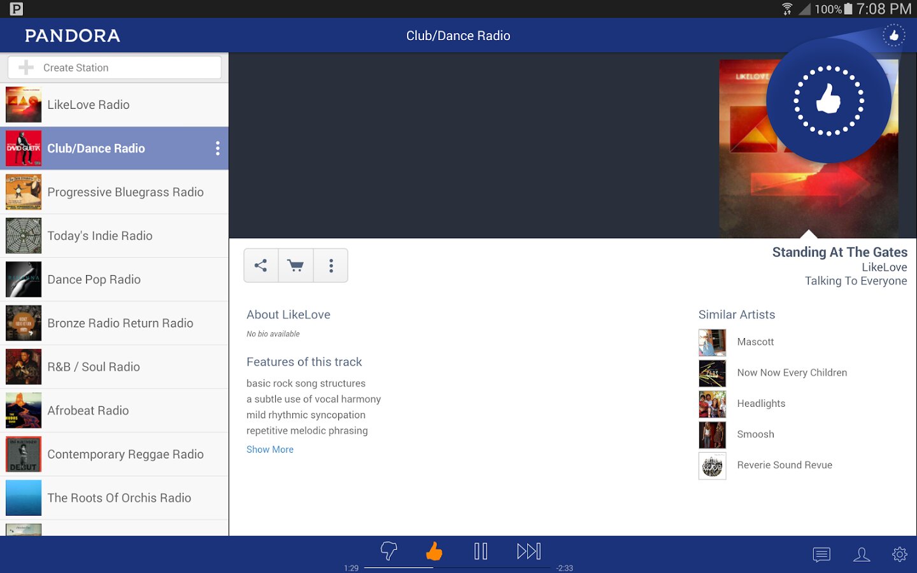This screenshot has height=573, width=917.
Task: Open similar artist Now Now Every Children
Action: [x=792, y=373]
